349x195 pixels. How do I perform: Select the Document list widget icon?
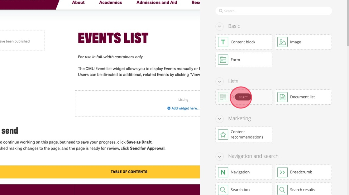point(282,97)
